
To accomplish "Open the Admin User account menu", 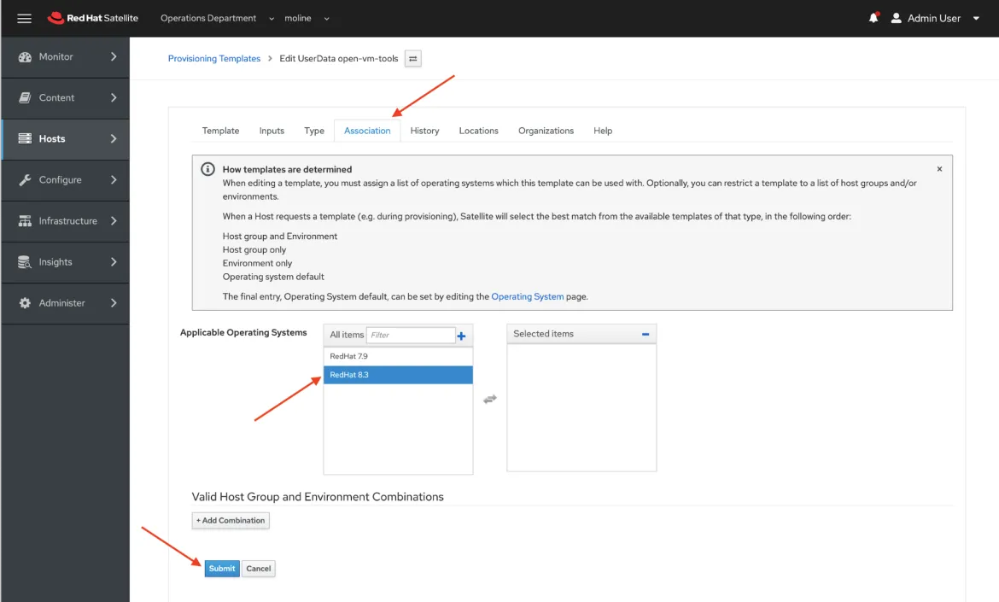I will (x=935, y=18).
